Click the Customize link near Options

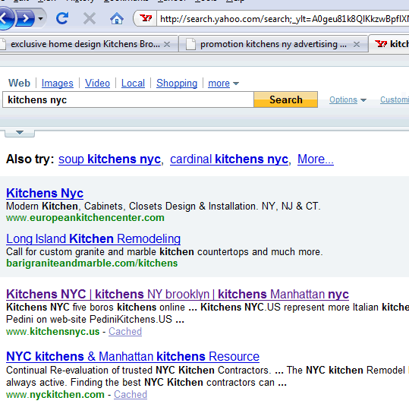[395, 99]
